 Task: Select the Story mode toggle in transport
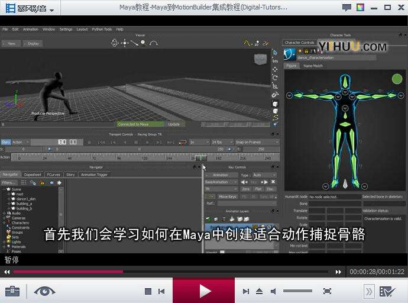(6, 142)
